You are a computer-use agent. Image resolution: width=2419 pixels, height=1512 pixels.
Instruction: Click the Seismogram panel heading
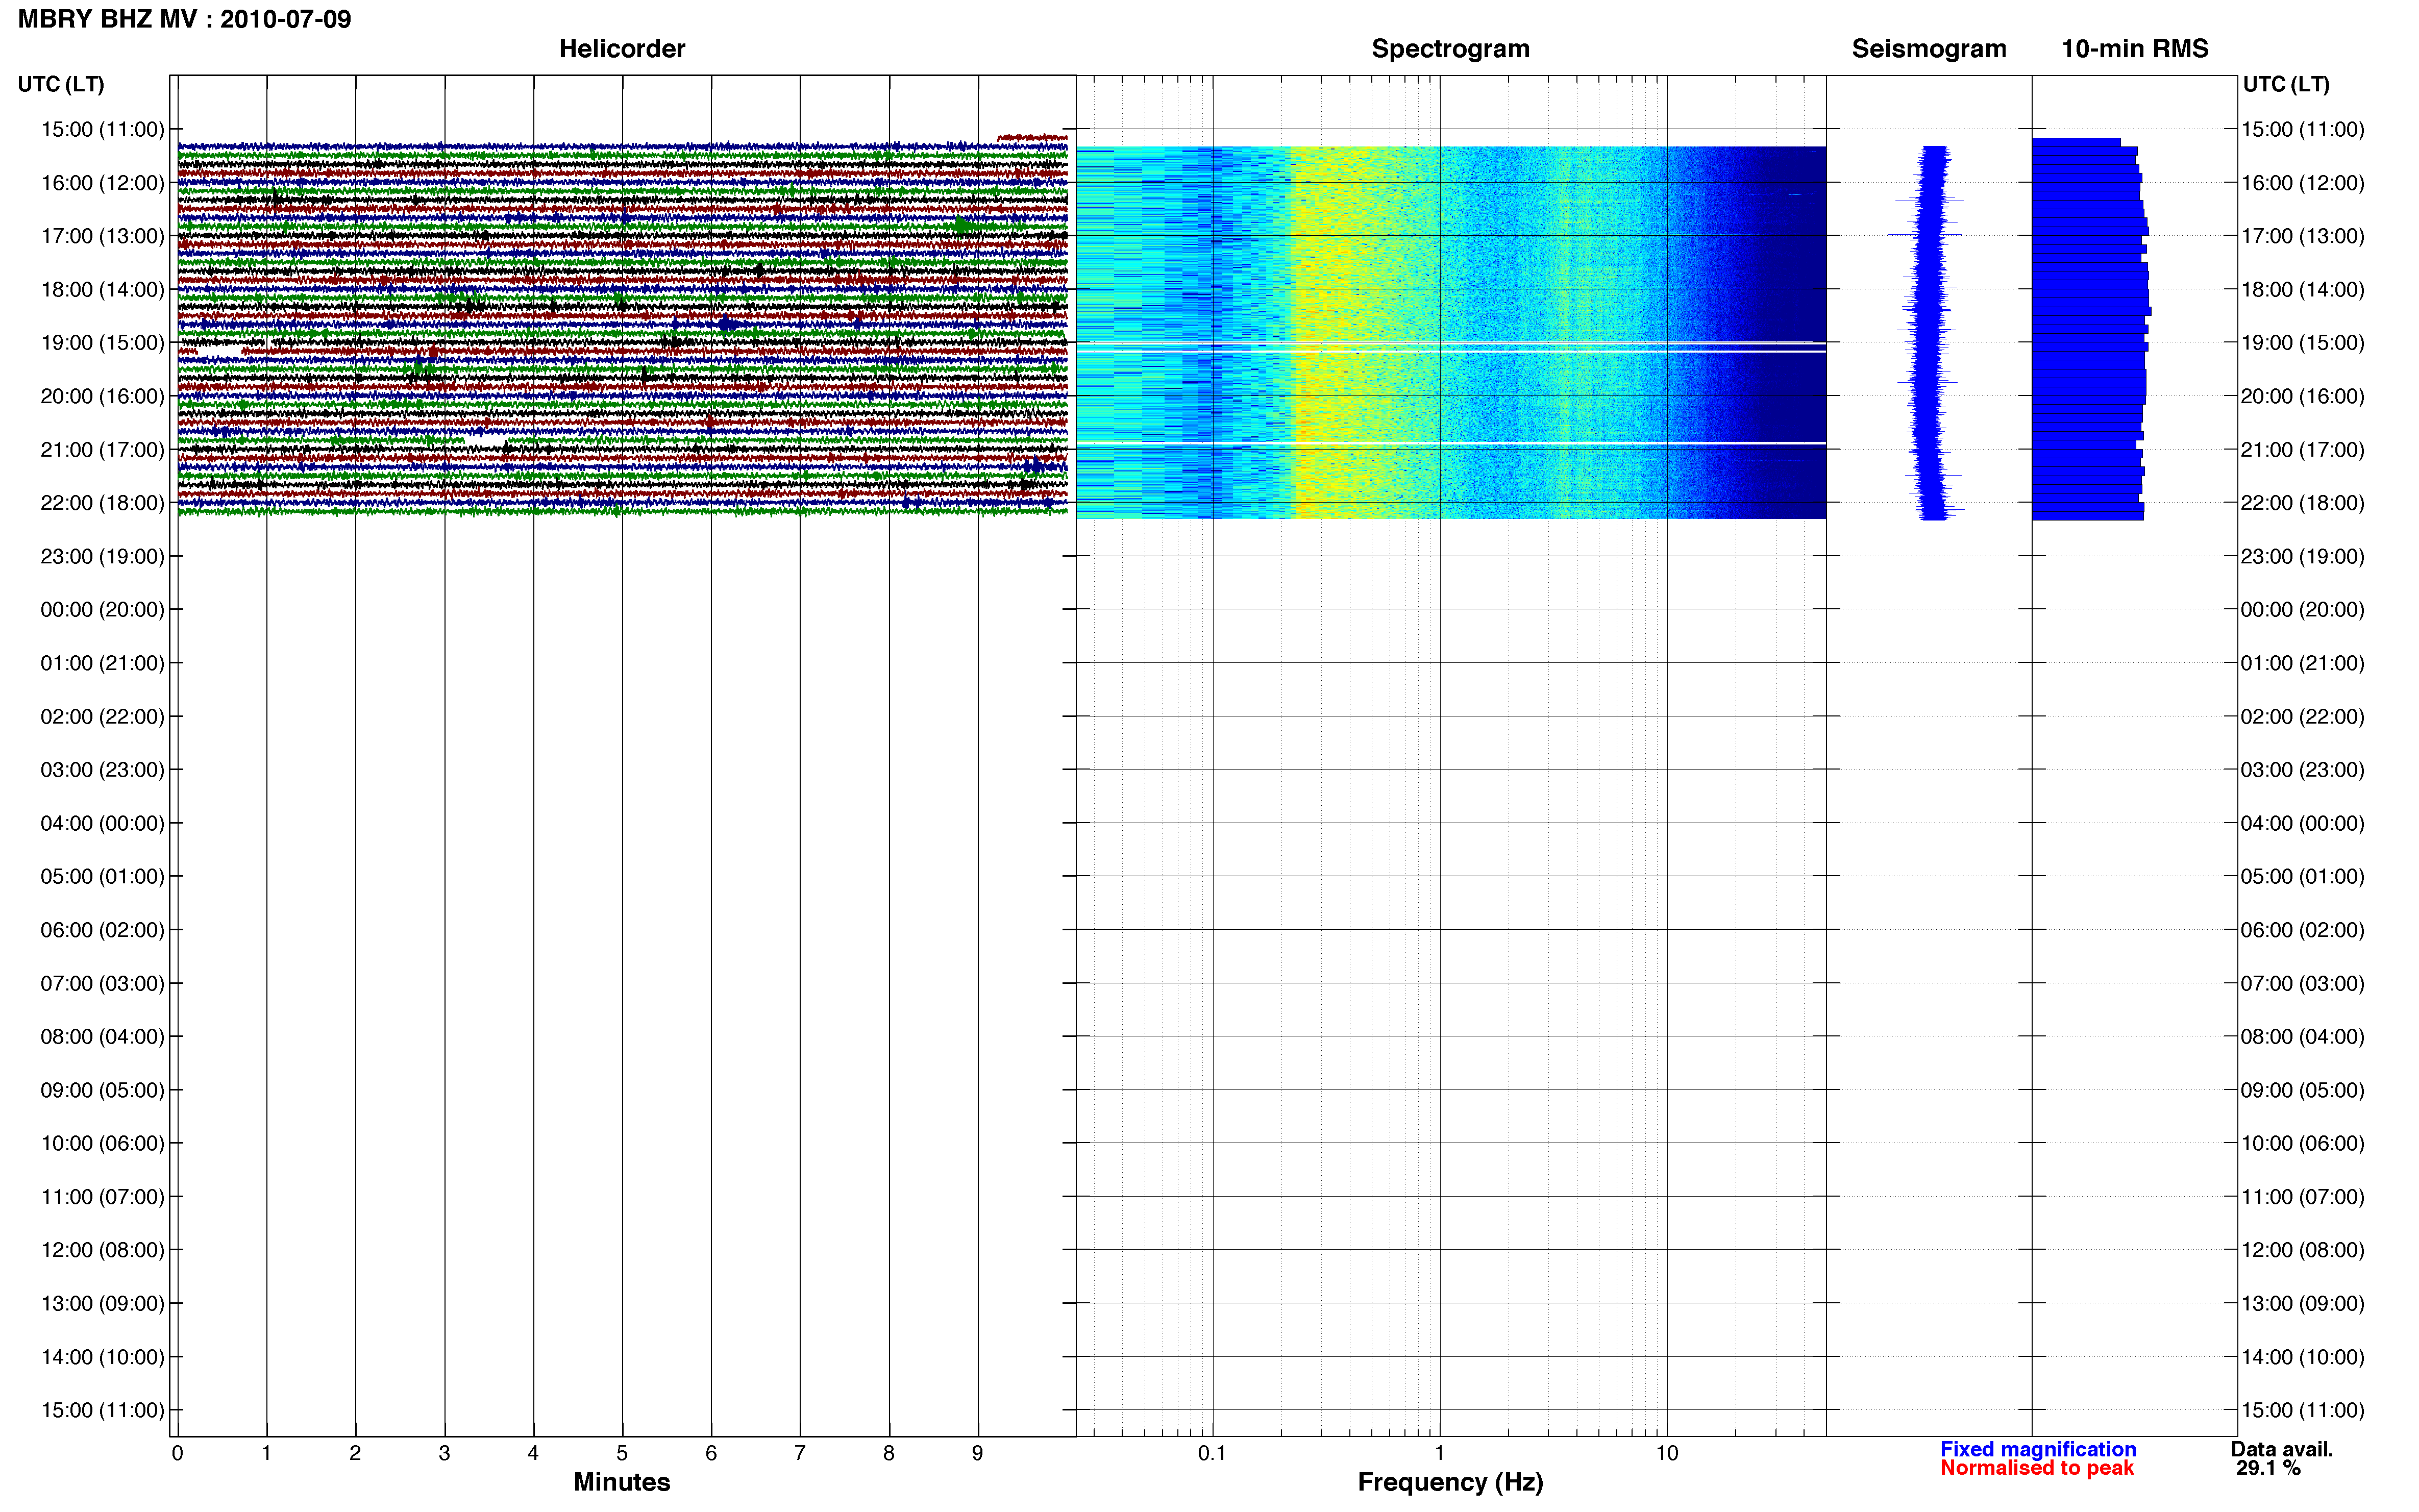point(1929,49)
